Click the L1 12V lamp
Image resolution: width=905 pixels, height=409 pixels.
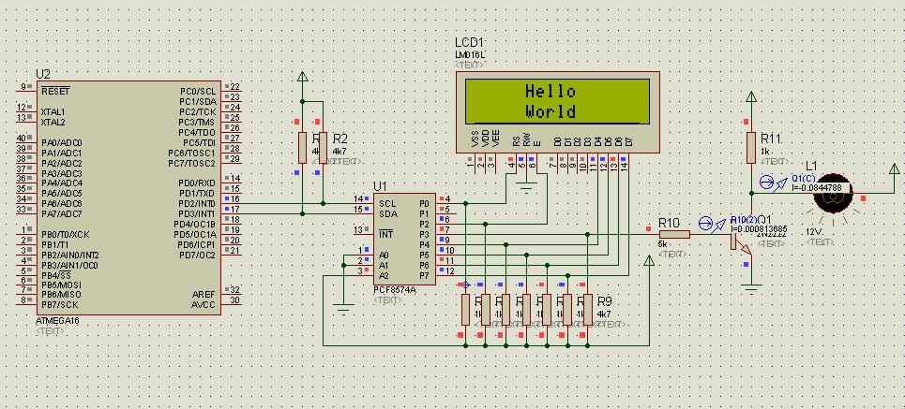click(x=833, y=194)
